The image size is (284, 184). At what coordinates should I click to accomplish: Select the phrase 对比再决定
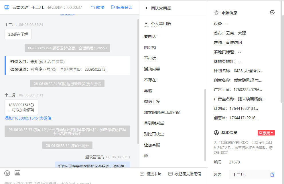pyautogui.click(x=154, y=134)
